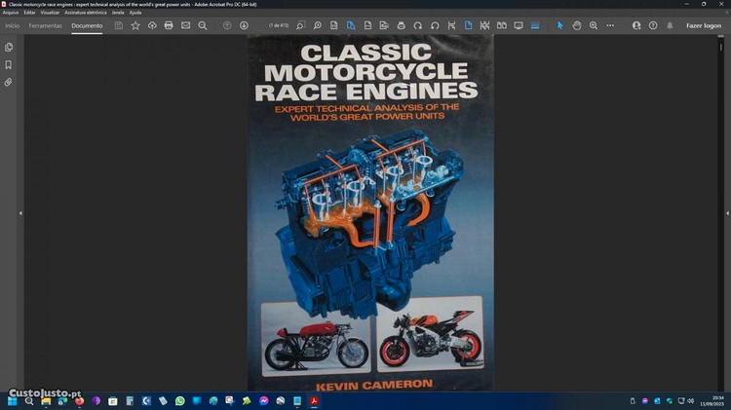
Task: Open the Help question mark icon
Action: [x=653, y=25]
